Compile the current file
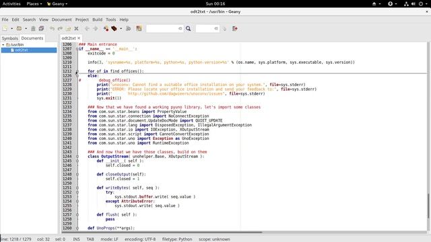Screen dimensions: 431x242 pyautogui.click(x=106, y=28)
